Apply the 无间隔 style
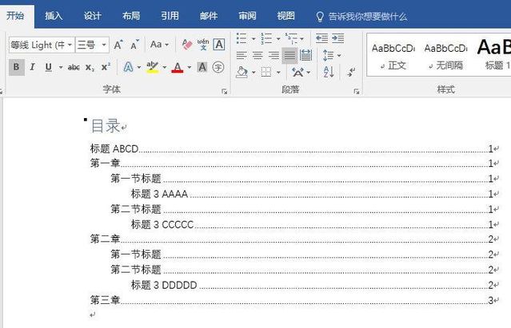This screenshot has width=511, height=328. 445,56
